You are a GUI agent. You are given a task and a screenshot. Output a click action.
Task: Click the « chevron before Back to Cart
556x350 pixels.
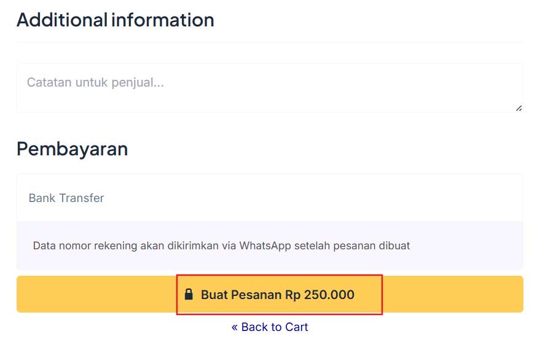tap(235, 327)
